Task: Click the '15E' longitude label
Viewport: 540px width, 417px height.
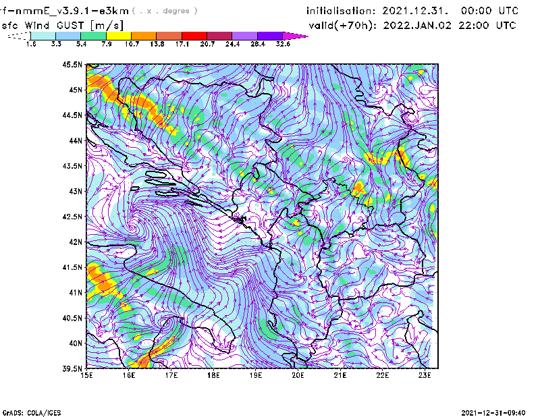Action: [86, 375]
